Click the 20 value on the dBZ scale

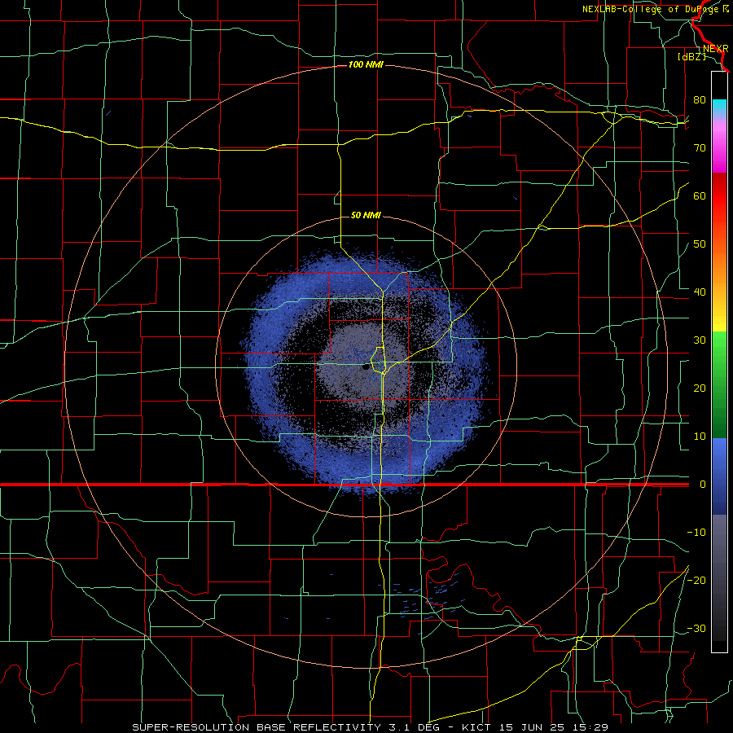[700, 388]
